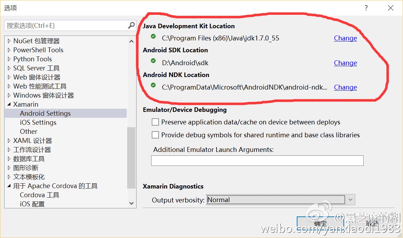The width and height of the screenshot is (403, 238).
Task: Select Other under Xamarin
Action: coord(29,131)
